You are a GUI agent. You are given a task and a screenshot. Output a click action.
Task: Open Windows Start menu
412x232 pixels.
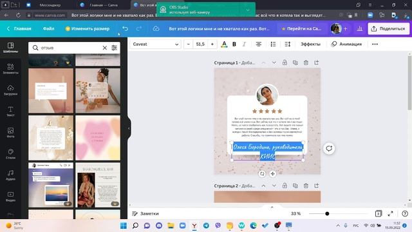point(123,226)
